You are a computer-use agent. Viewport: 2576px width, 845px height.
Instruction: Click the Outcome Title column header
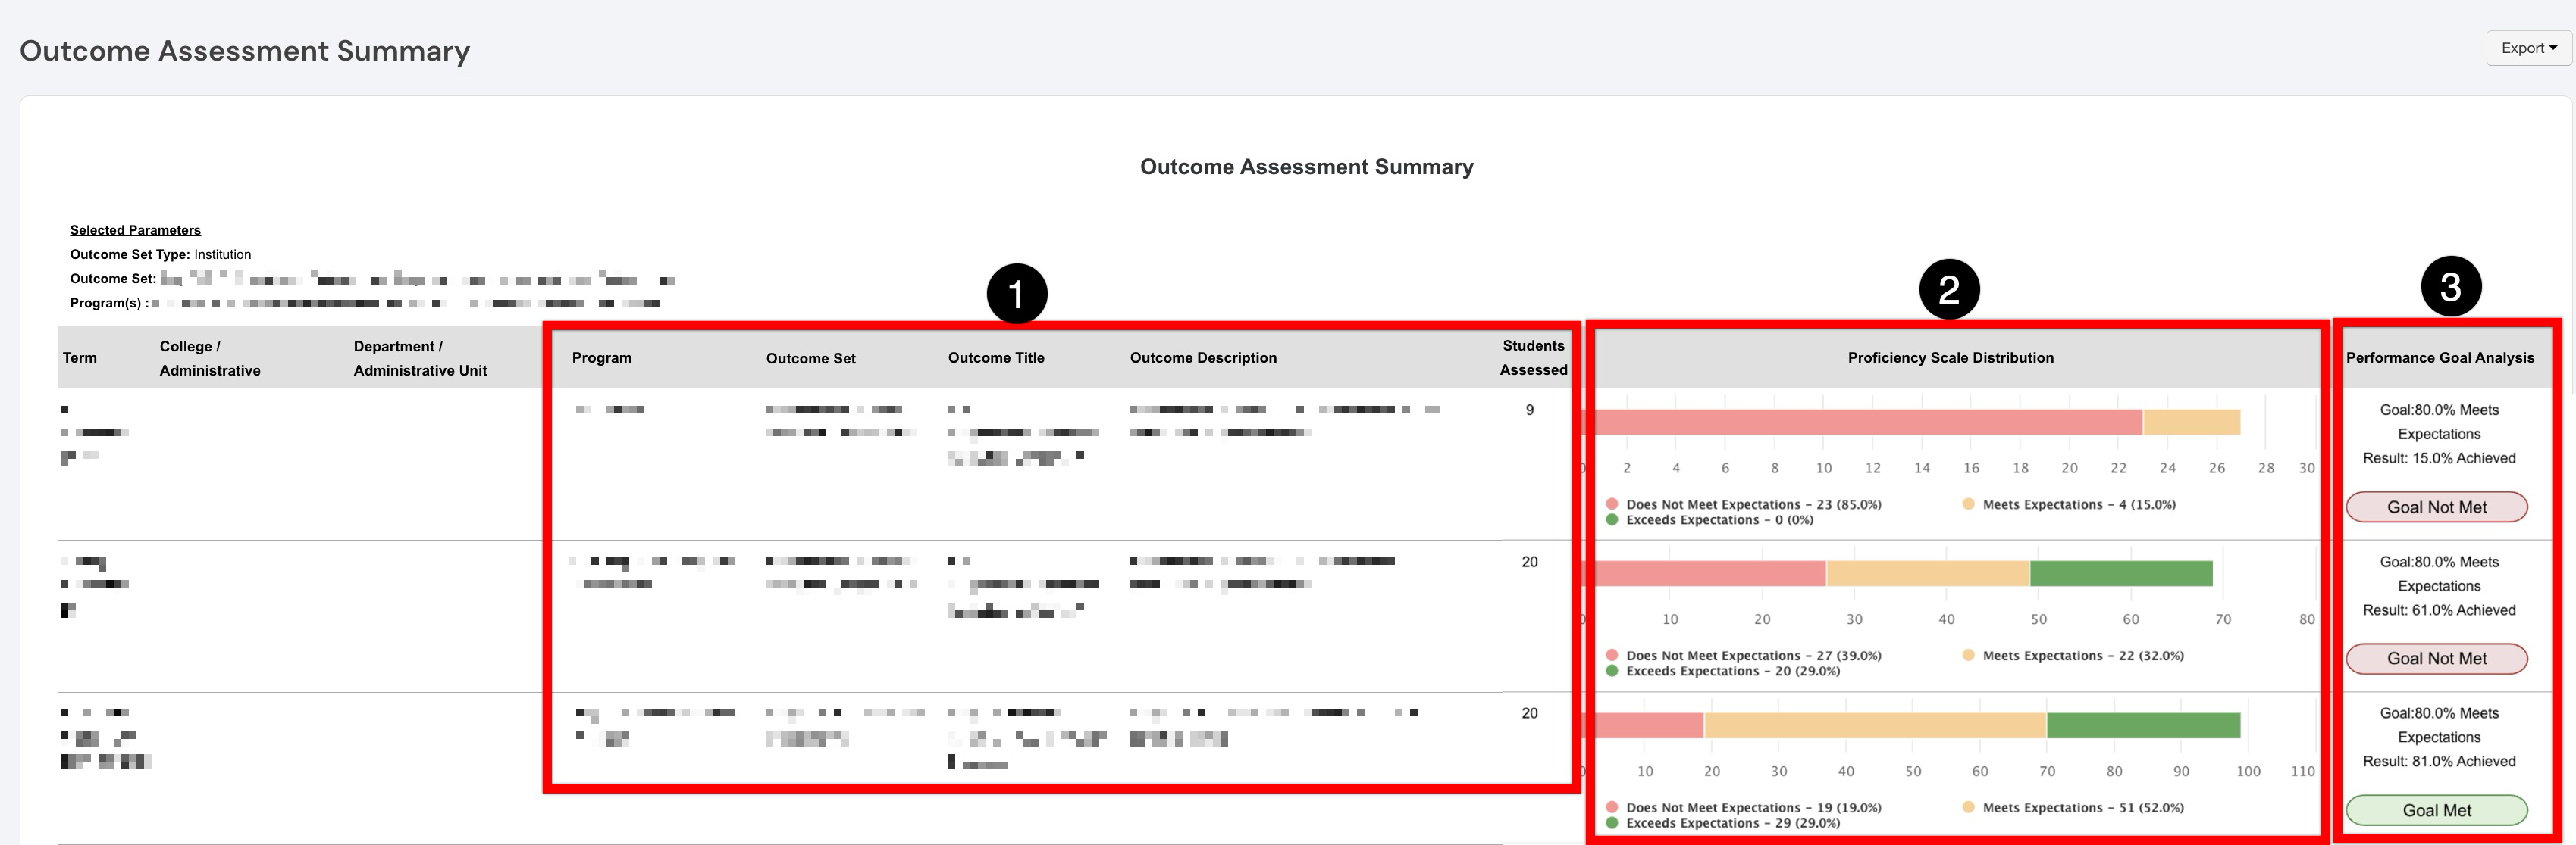point(996,357)
